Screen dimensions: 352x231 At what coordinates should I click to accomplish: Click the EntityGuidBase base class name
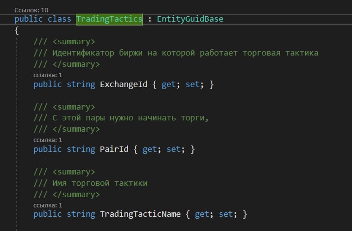190,19
